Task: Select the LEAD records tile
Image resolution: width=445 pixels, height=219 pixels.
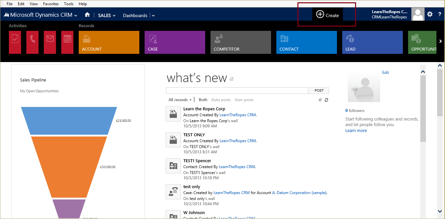Action: click(x=372, y=42)
